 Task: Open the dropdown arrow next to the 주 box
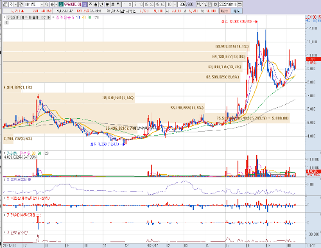15,4
